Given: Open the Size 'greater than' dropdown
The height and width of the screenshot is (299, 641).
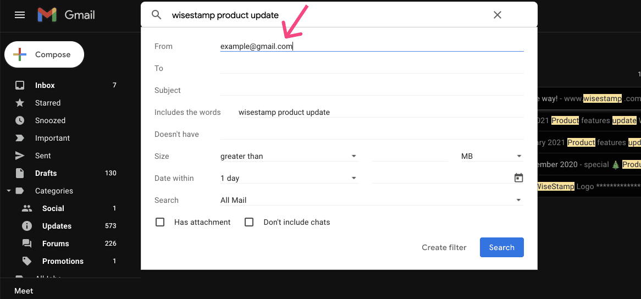Looking at the screenshot, I should tap(289, 156).
